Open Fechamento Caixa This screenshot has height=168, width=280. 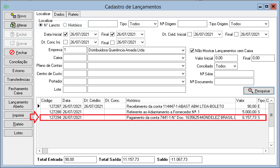(18, 91)
